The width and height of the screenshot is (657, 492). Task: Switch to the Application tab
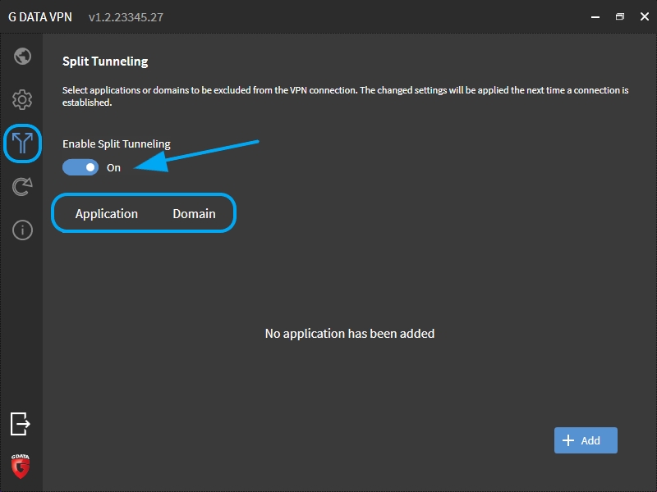(107, 214)
